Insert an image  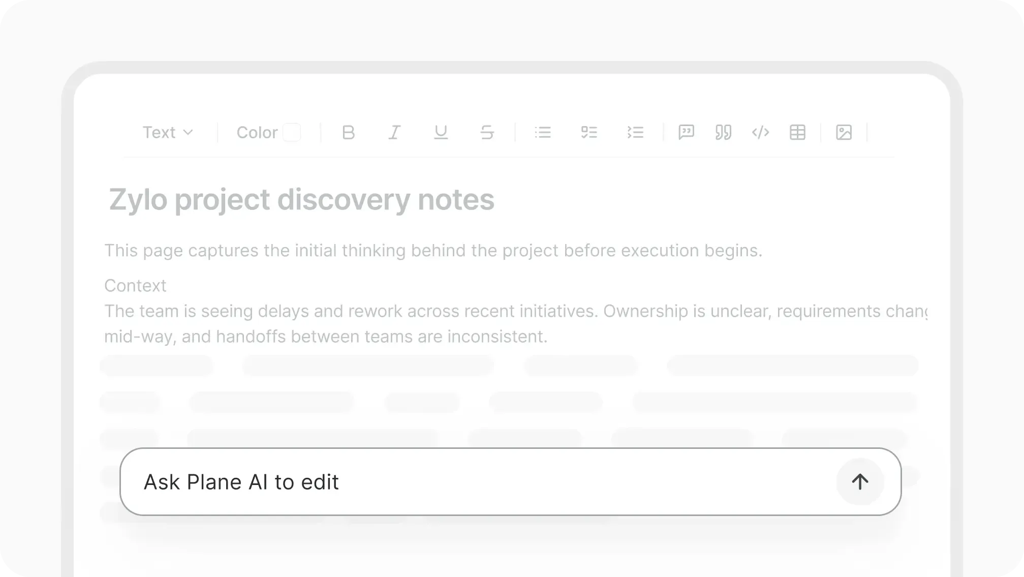[x=844, y=133]
